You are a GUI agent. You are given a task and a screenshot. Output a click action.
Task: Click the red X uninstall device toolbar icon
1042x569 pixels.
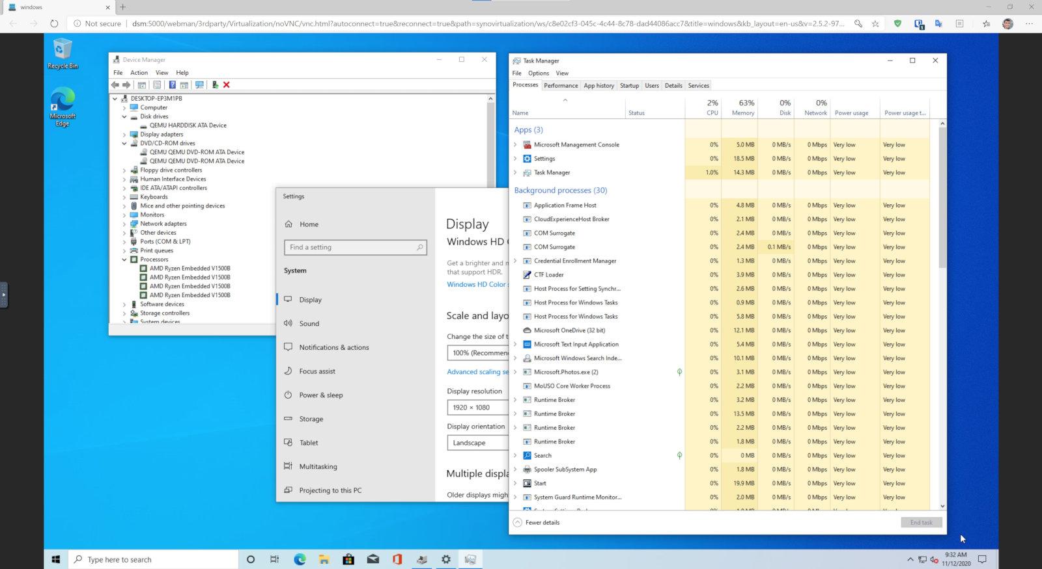(227, 85)
